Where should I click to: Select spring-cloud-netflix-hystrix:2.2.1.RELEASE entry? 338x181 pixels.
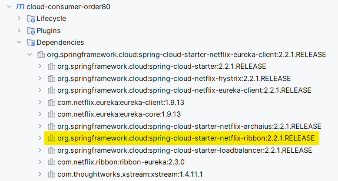click(x=174, y=78)
